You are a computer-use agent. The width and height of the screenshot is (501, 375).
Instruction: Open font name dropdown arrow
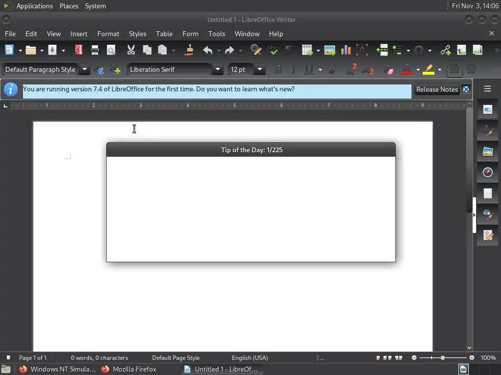coord(218,69)
